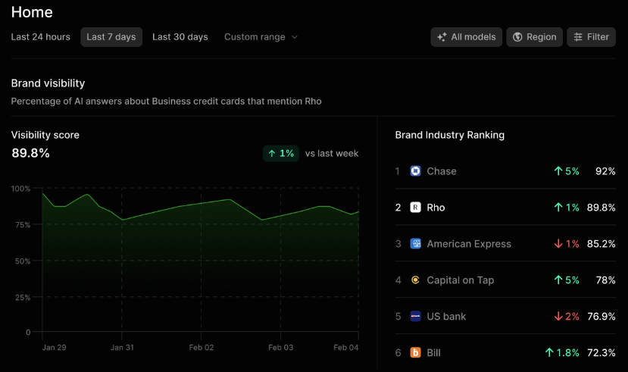Click the Jan 31 axis label
Image resolution: width=628 pixels, height=372 pixels.
[122, 348]
